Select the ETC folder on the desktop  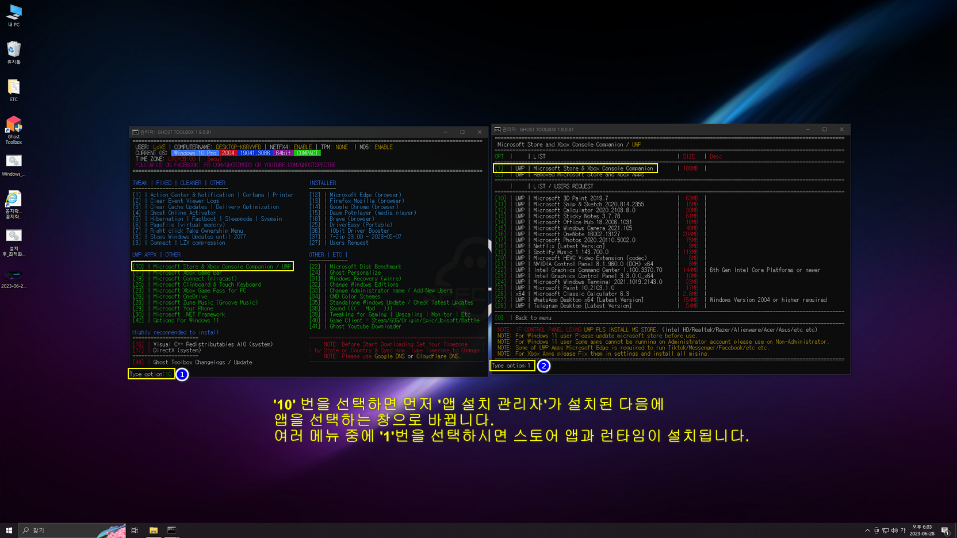click(x=14, y=90)
